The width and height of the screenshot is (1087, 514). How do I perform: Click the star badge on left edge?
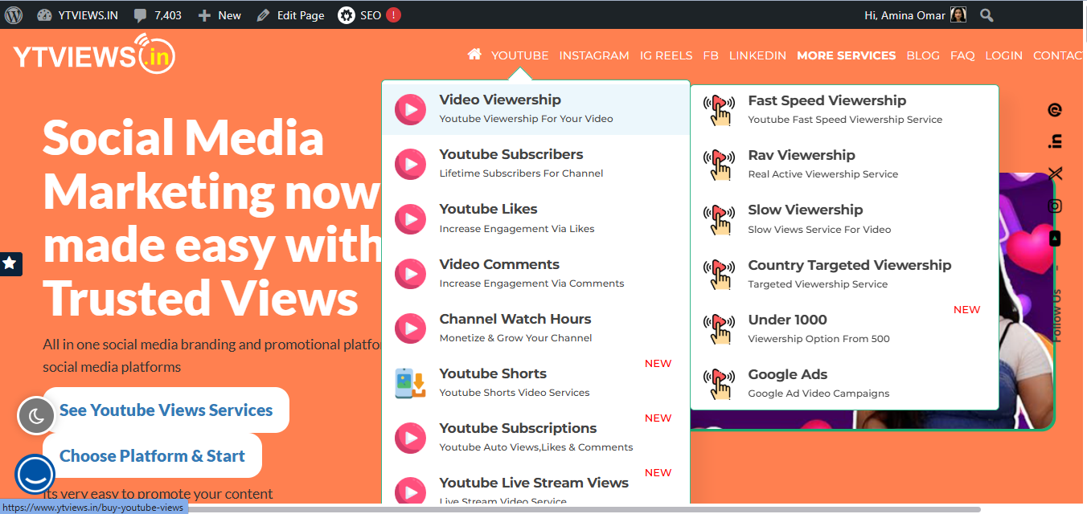10,263
